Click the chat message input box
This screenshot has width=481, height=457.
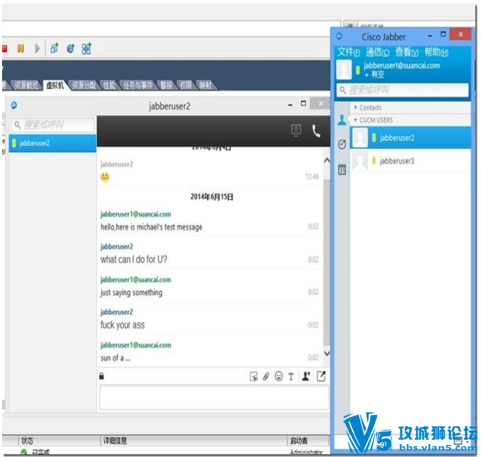click(214, 398)
